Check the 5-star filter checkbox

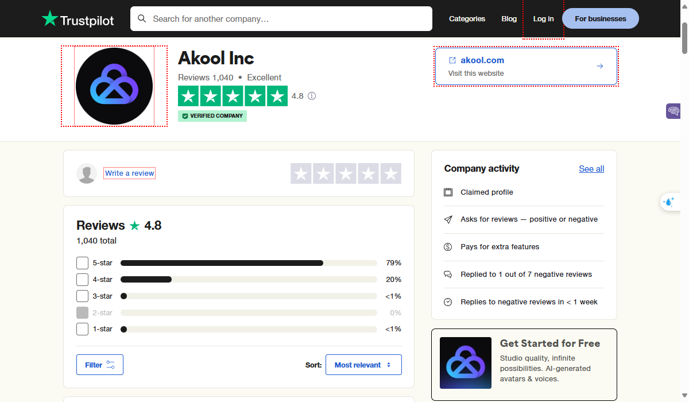point(83,263)
